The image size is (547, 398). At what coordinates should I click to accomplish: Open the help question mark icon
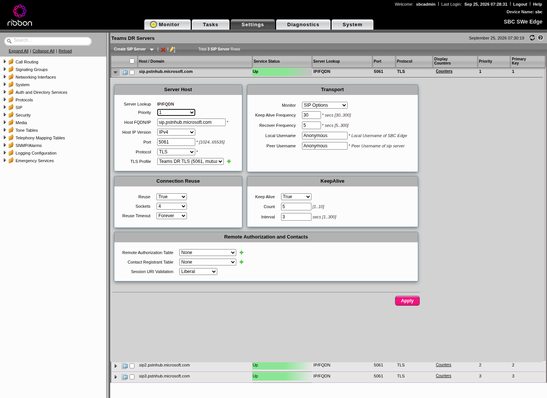click(x=541, y=38)
